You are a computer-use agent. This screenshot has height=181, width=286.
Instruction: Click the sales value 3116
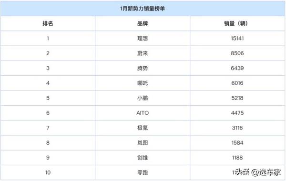tap(237, 128)
